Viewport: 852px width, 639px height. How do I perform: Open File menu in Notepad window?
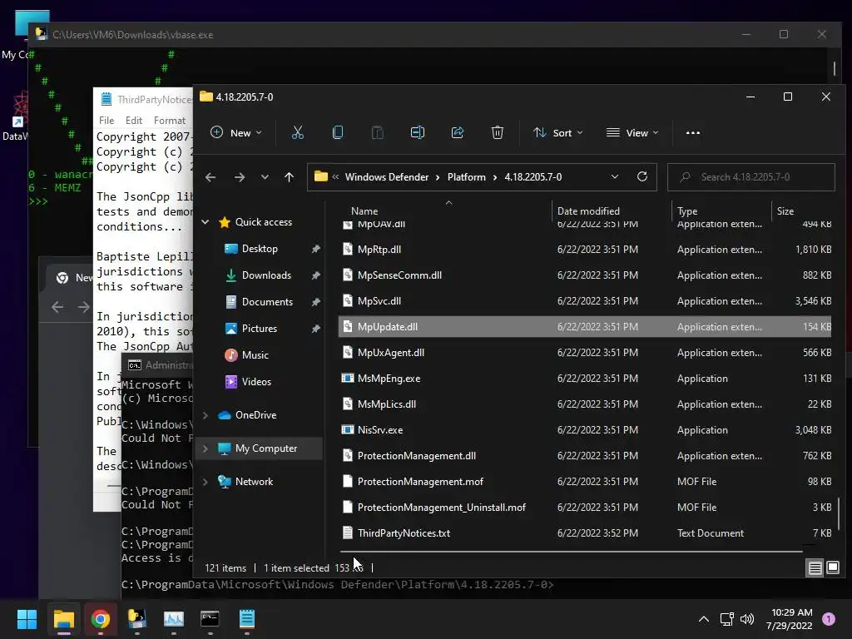pos(106,120)
